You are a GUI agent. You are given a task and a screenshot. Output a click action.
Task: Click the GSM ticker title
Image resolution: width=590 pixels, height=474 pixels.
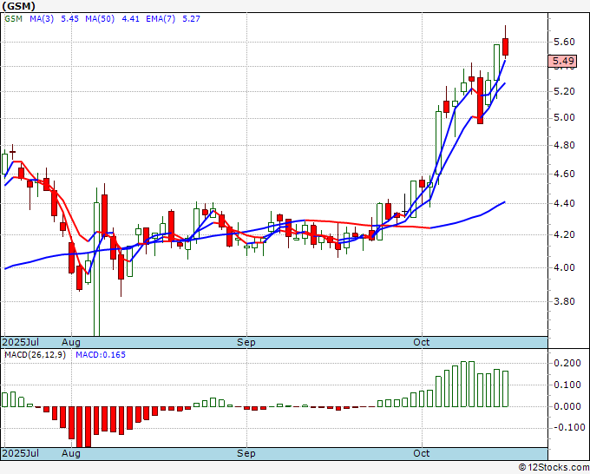coord(19,6)
